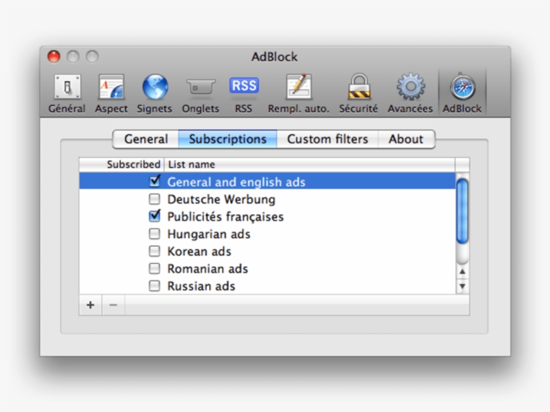Disable Publicités françaises filter list
The width and height of the screenshot is (550, 412).
[x=154, y=215]
